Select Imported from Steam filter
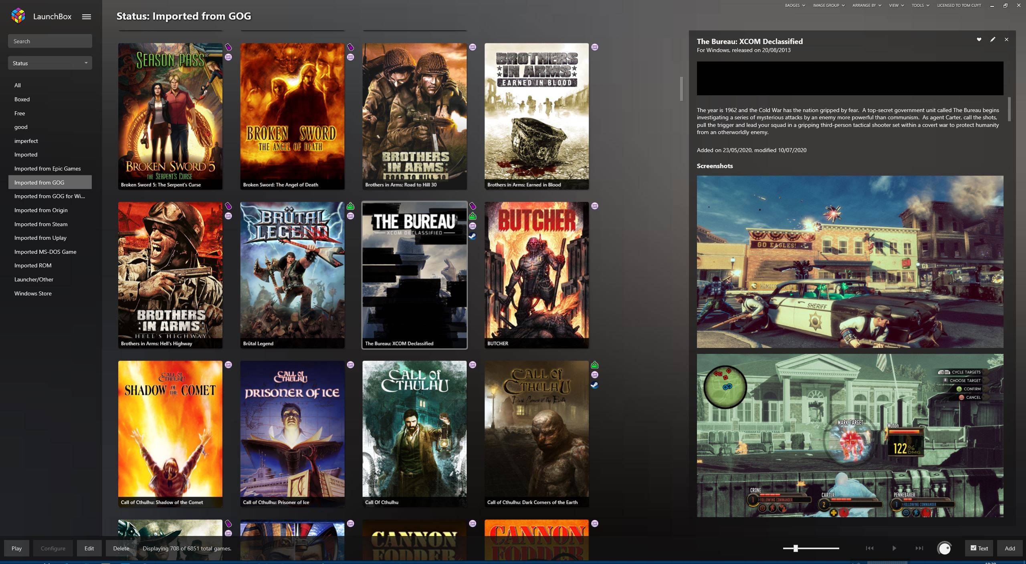1026x564 pixels. 50,224
